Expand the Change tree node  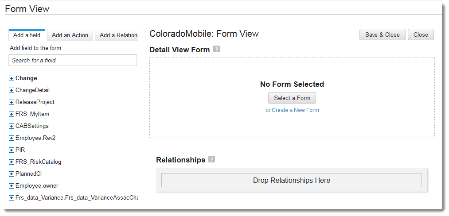[x=12, y=78]
